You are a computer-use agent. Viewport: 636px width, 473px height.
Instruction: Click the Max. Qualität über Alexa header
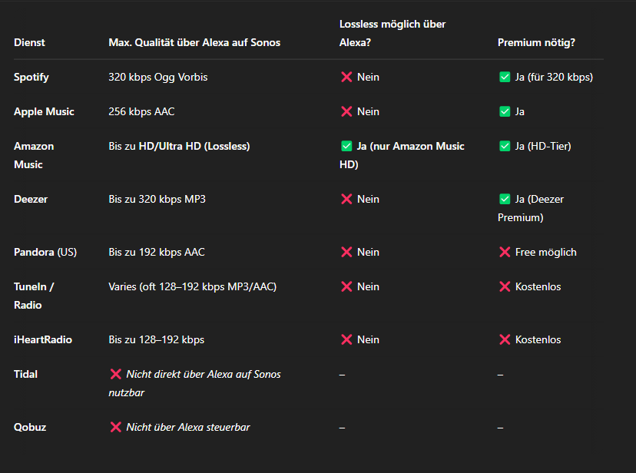[x=194, y=42]
